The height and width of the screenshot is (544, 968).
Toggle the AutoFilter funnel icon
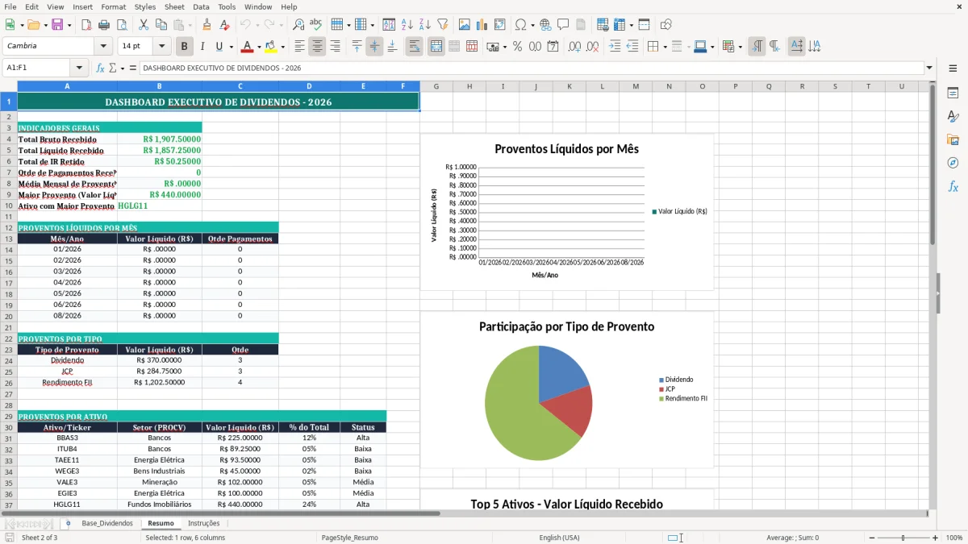pyautogui.click(x=442, y=25)
